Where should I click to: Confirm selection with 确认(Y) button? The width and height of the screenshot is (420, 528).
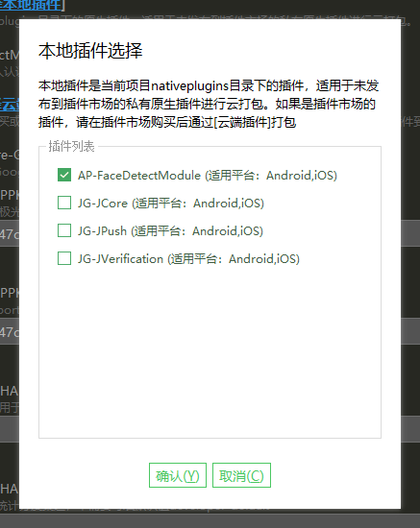(178, 475)
